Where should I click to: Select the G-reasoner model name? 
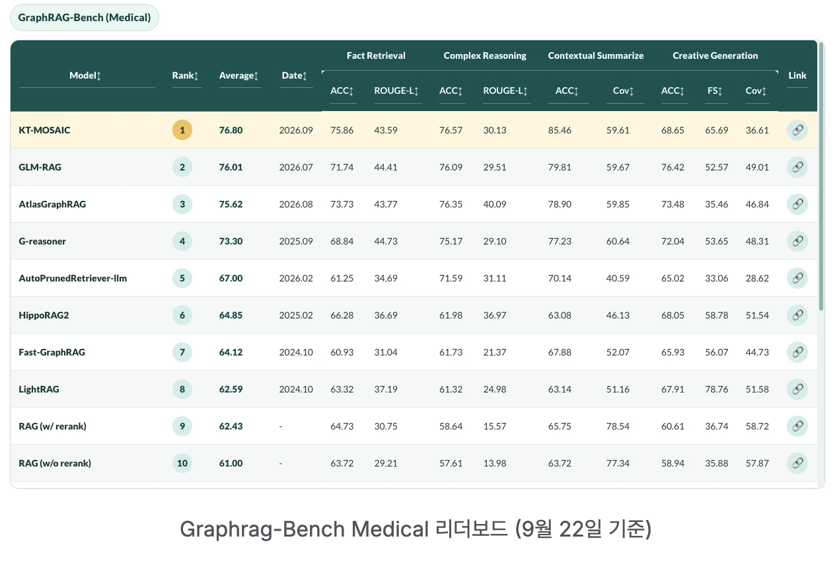tap(42, 241)
